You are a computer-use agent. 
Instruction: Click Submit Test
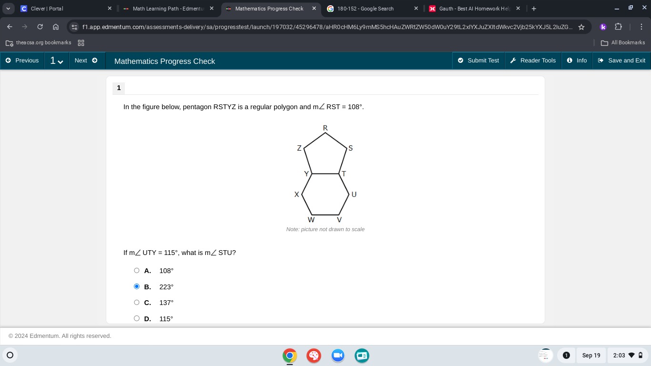point(478,61)
